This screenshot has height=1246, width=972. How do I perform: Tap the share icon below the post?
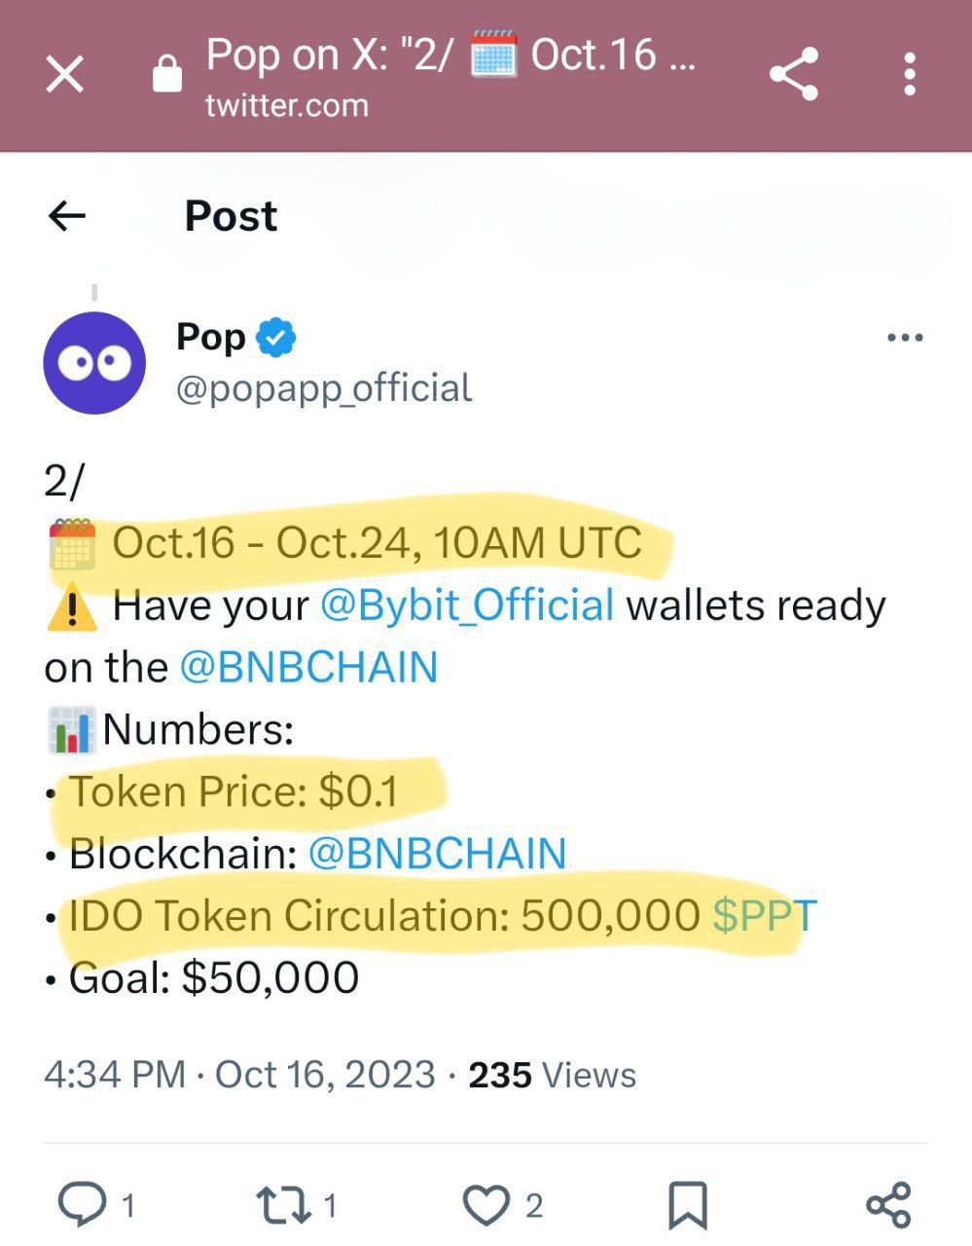tap(887, 1205)
